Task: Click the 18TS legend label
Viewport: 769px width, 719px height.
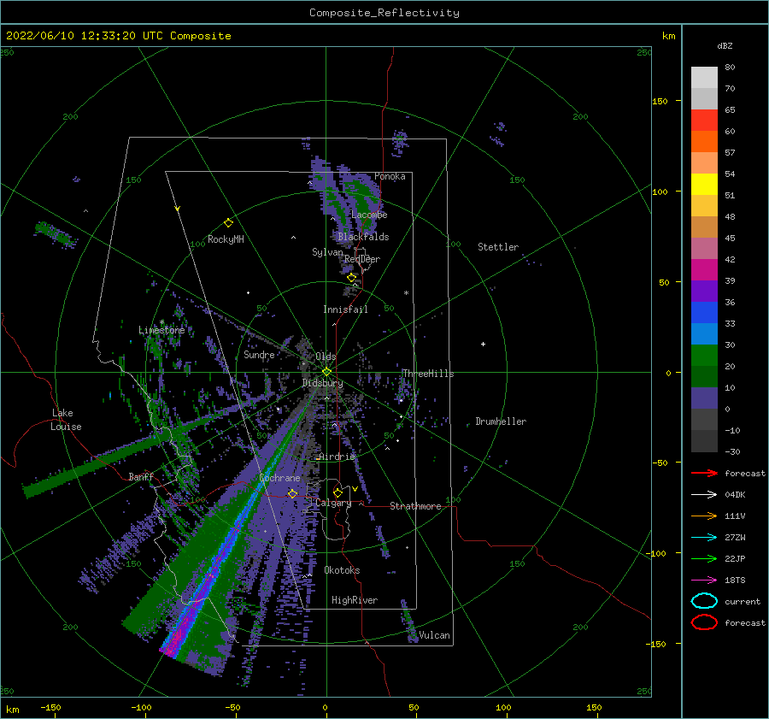Action: pos(735,581)
